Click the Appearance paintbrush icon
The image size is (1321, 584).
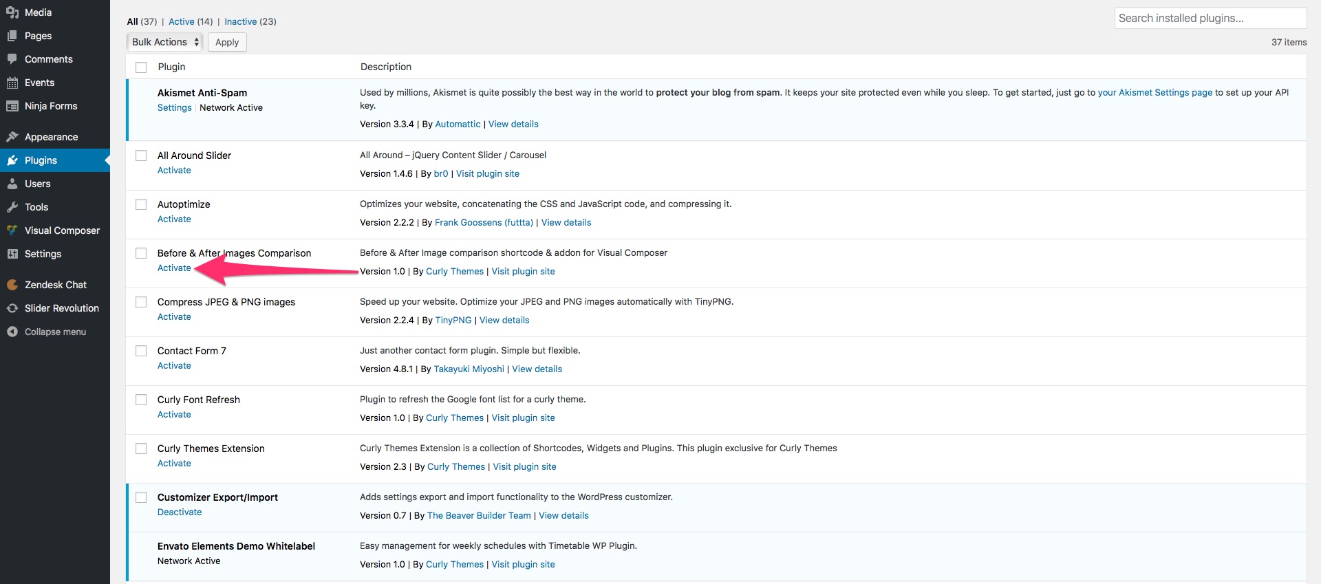(x=12, y=137)
